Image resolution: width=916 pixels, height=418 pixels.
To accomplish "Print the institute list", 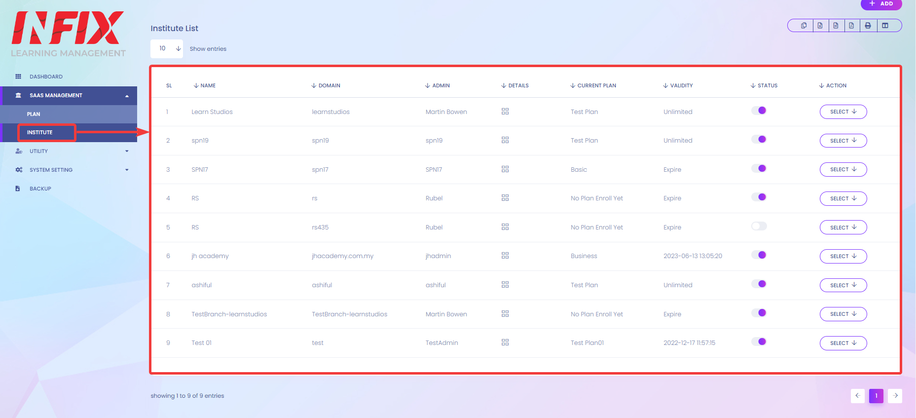I will (x=868, y=26).
